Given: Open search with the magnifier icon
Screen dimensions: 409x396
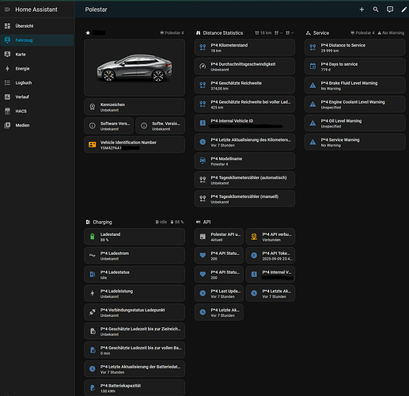Looking at the screenshot, I should pos(376,10).
